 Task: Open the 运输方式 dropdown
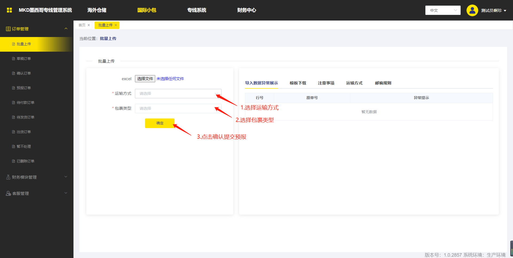[178, 93]
